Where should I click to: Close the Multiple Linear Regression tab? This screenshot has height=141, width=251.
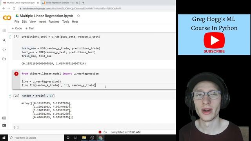(38, 3)
